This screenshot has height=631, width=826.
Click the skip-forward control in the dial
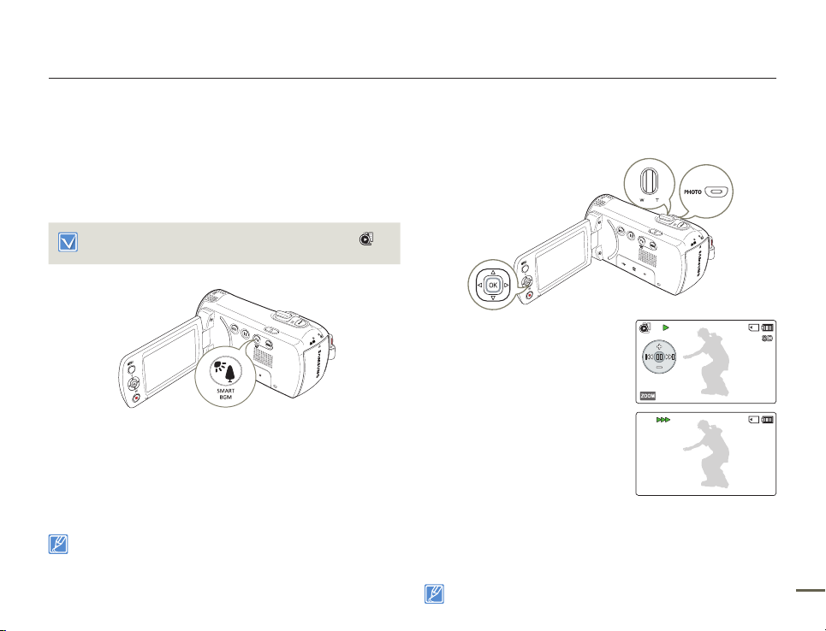(x=670, y=357)
